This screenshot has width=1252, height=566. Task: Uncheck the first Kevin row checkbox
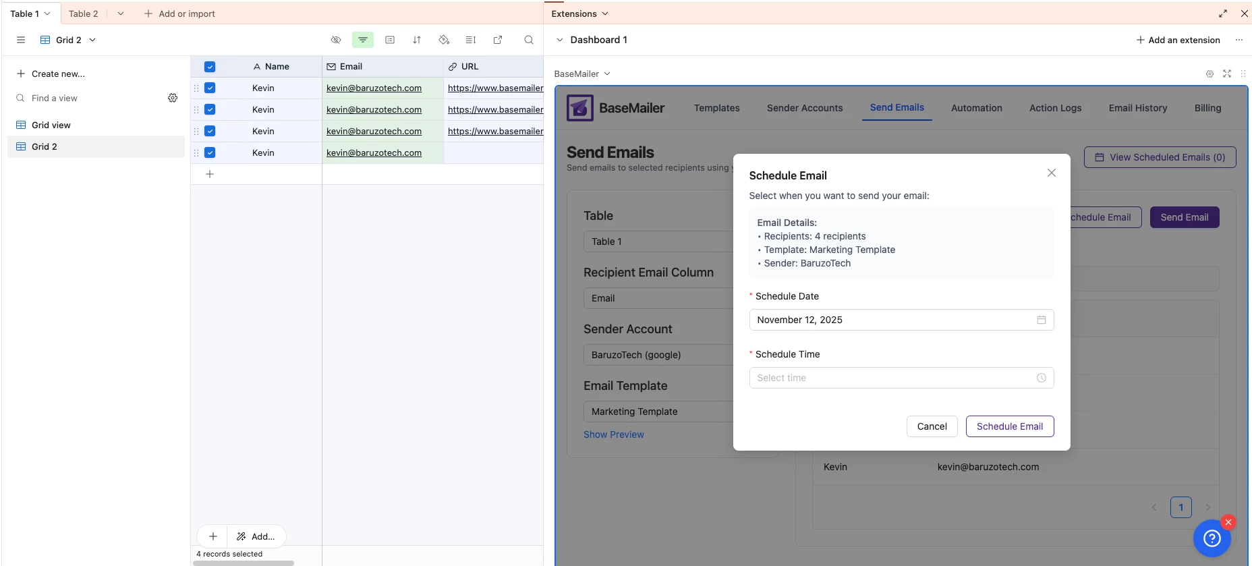[x=210, y=88]
